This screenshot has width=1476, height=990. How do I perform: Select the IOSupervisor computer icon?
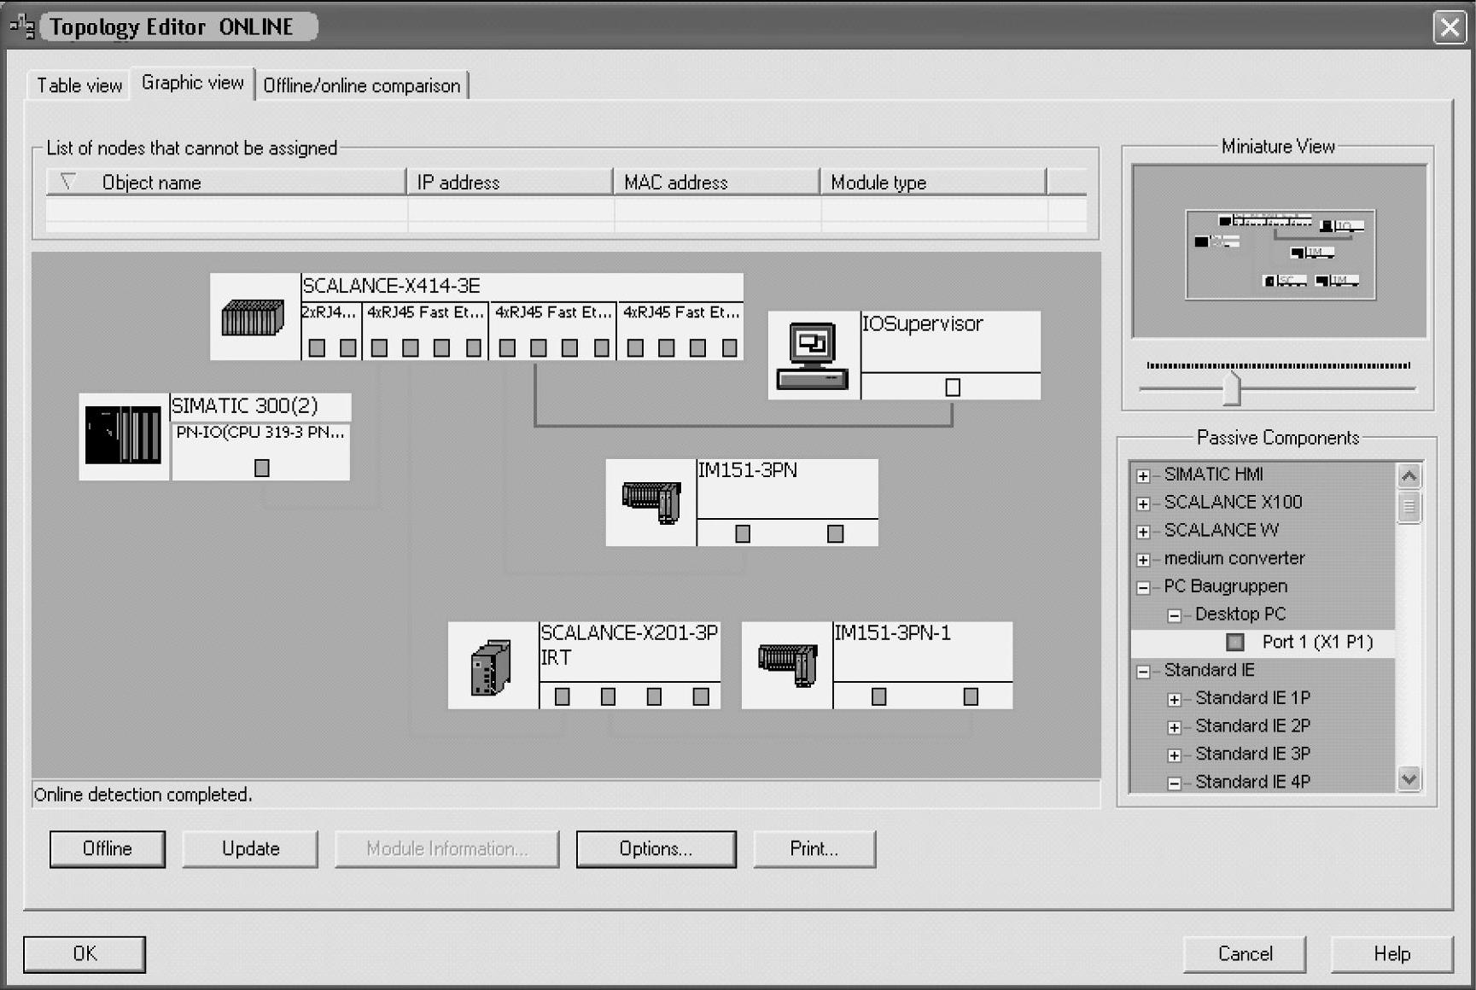click(813, 356)
